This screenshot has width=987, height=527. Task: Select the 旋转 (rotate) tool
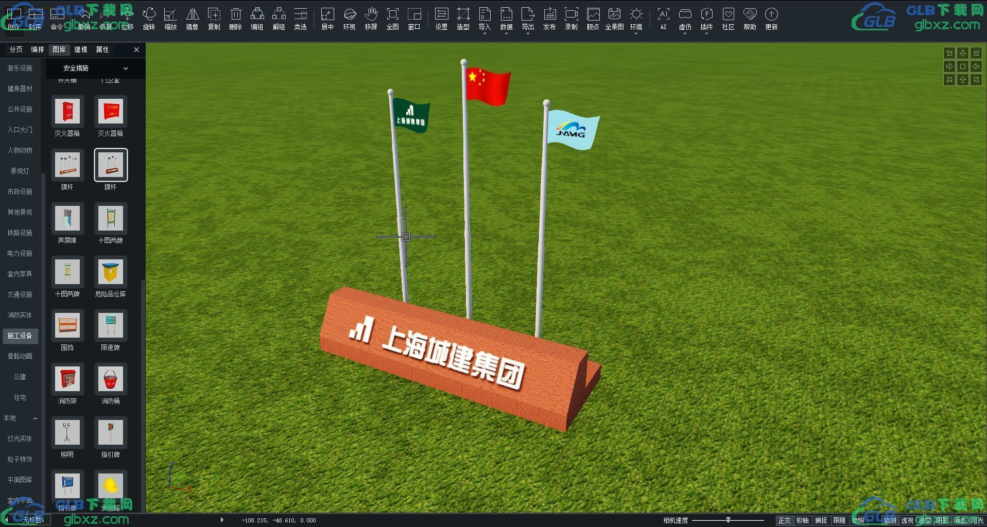coord(149,19)
